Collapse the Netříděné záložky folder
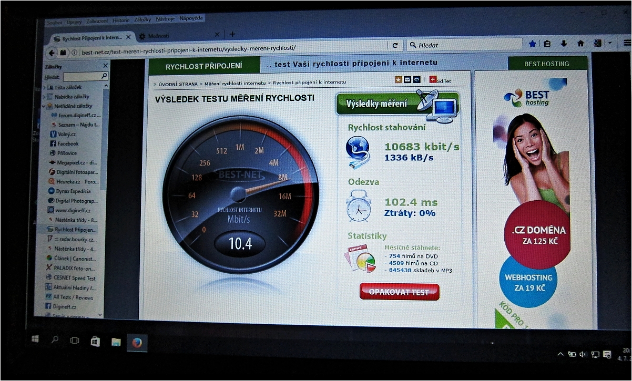The width and height of the screenshot is (632, 381). (x=44, y=106)
